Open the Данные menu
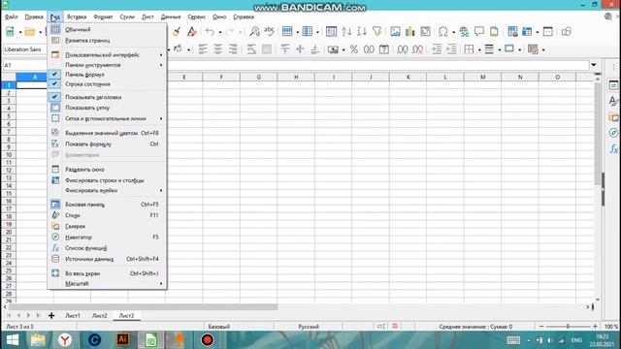Screen dimensions: 621x349 click(171, 17)
